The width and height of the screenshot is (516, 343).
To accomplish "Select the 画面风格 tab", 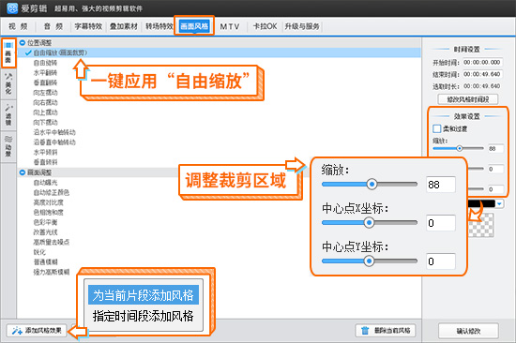I will pos(194,26).
